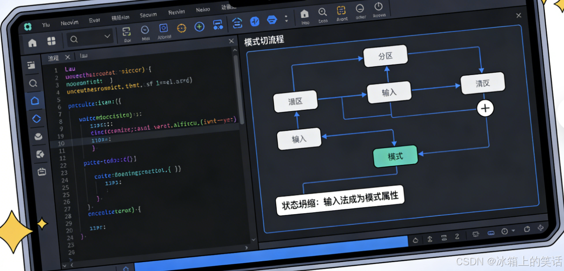Click the blue filled pulse circle icon
This screenshot has width=564, height=271.
coord(255,21)
